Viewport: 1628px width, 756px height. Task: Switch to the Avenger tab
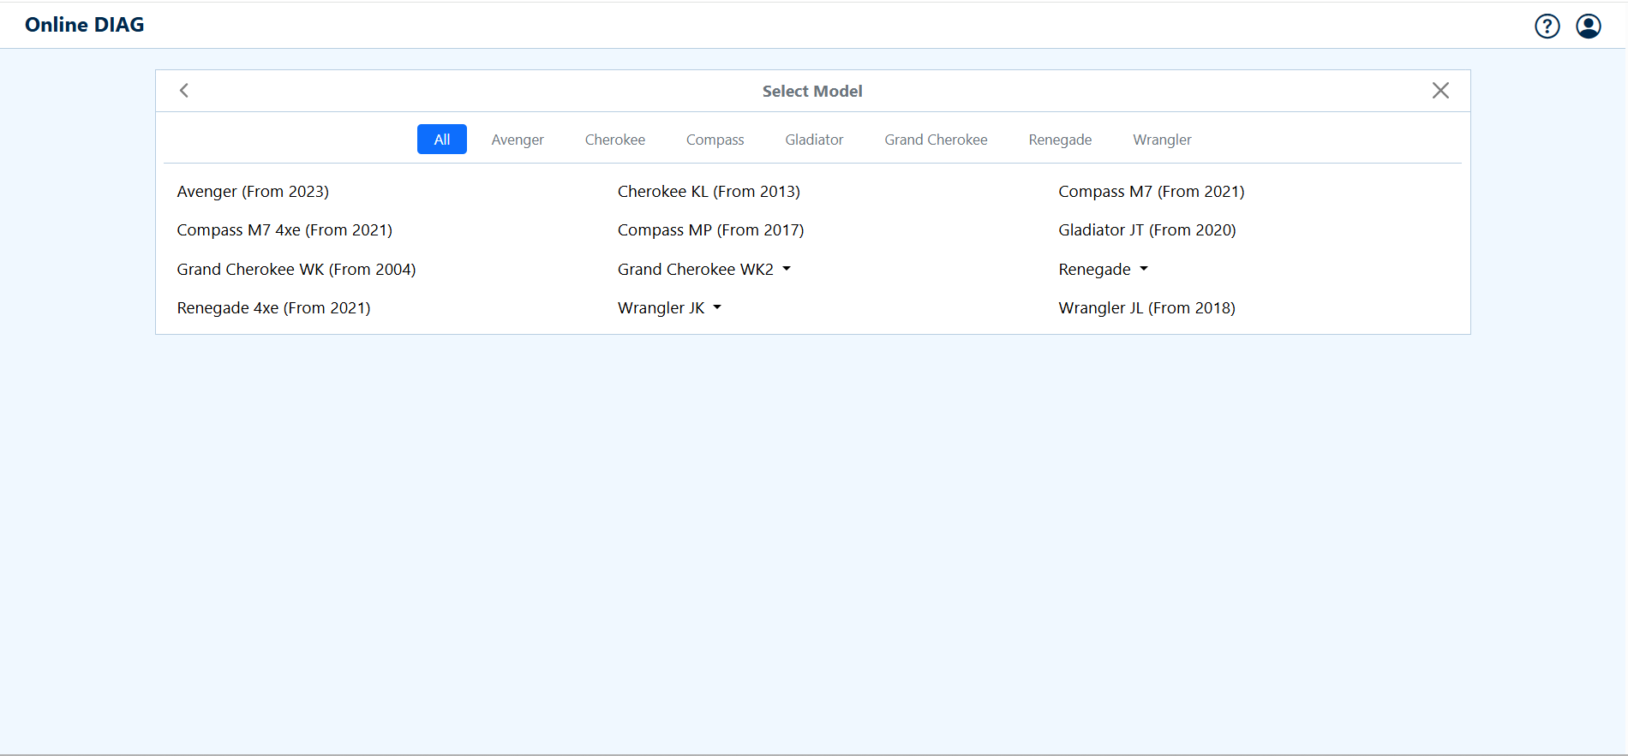[517, 140]
